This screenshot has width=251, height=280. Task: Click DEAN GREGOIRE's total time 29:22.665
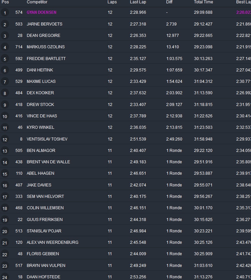tap(203, 35)
